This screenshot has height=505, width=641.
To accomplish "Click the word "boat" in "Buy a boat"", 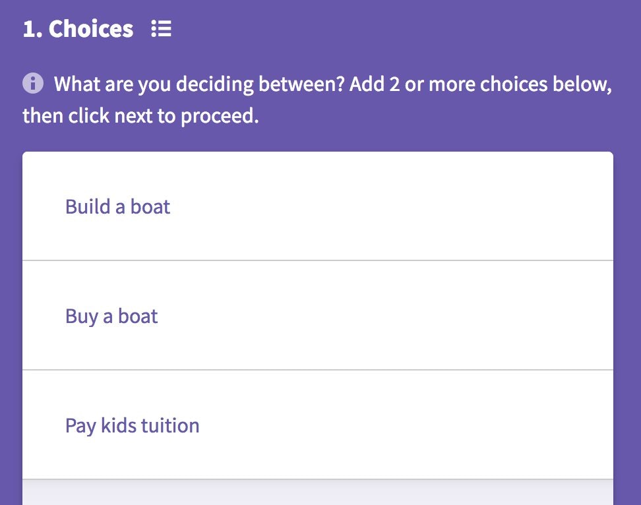I will [x=138, y=316].
